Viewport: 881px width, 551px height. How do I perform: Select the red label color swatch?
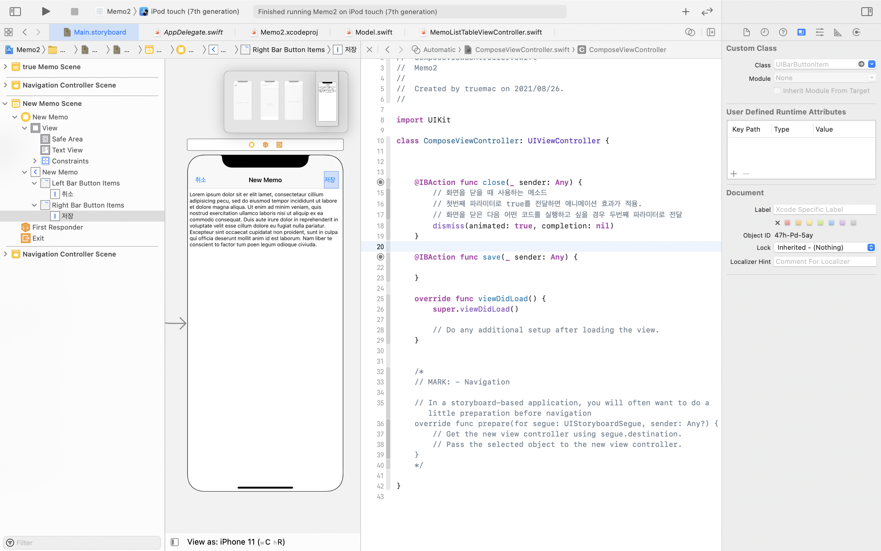787,223
